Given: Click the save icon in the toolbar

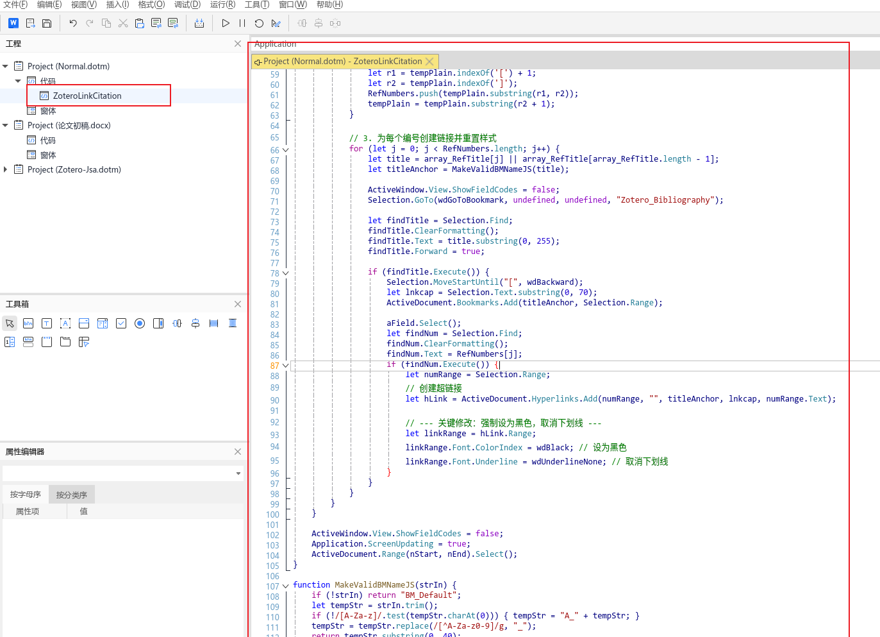Looking at the screenshot, I should coord(47,23).
